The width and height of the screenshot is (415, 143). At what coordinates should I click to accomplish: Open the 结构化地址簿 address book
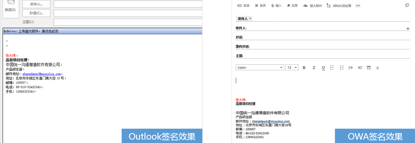pyautogui.click(x=328, y=5)
